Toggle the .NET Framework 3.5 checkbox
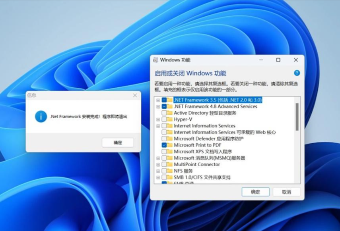 click(x=164, y=100)
